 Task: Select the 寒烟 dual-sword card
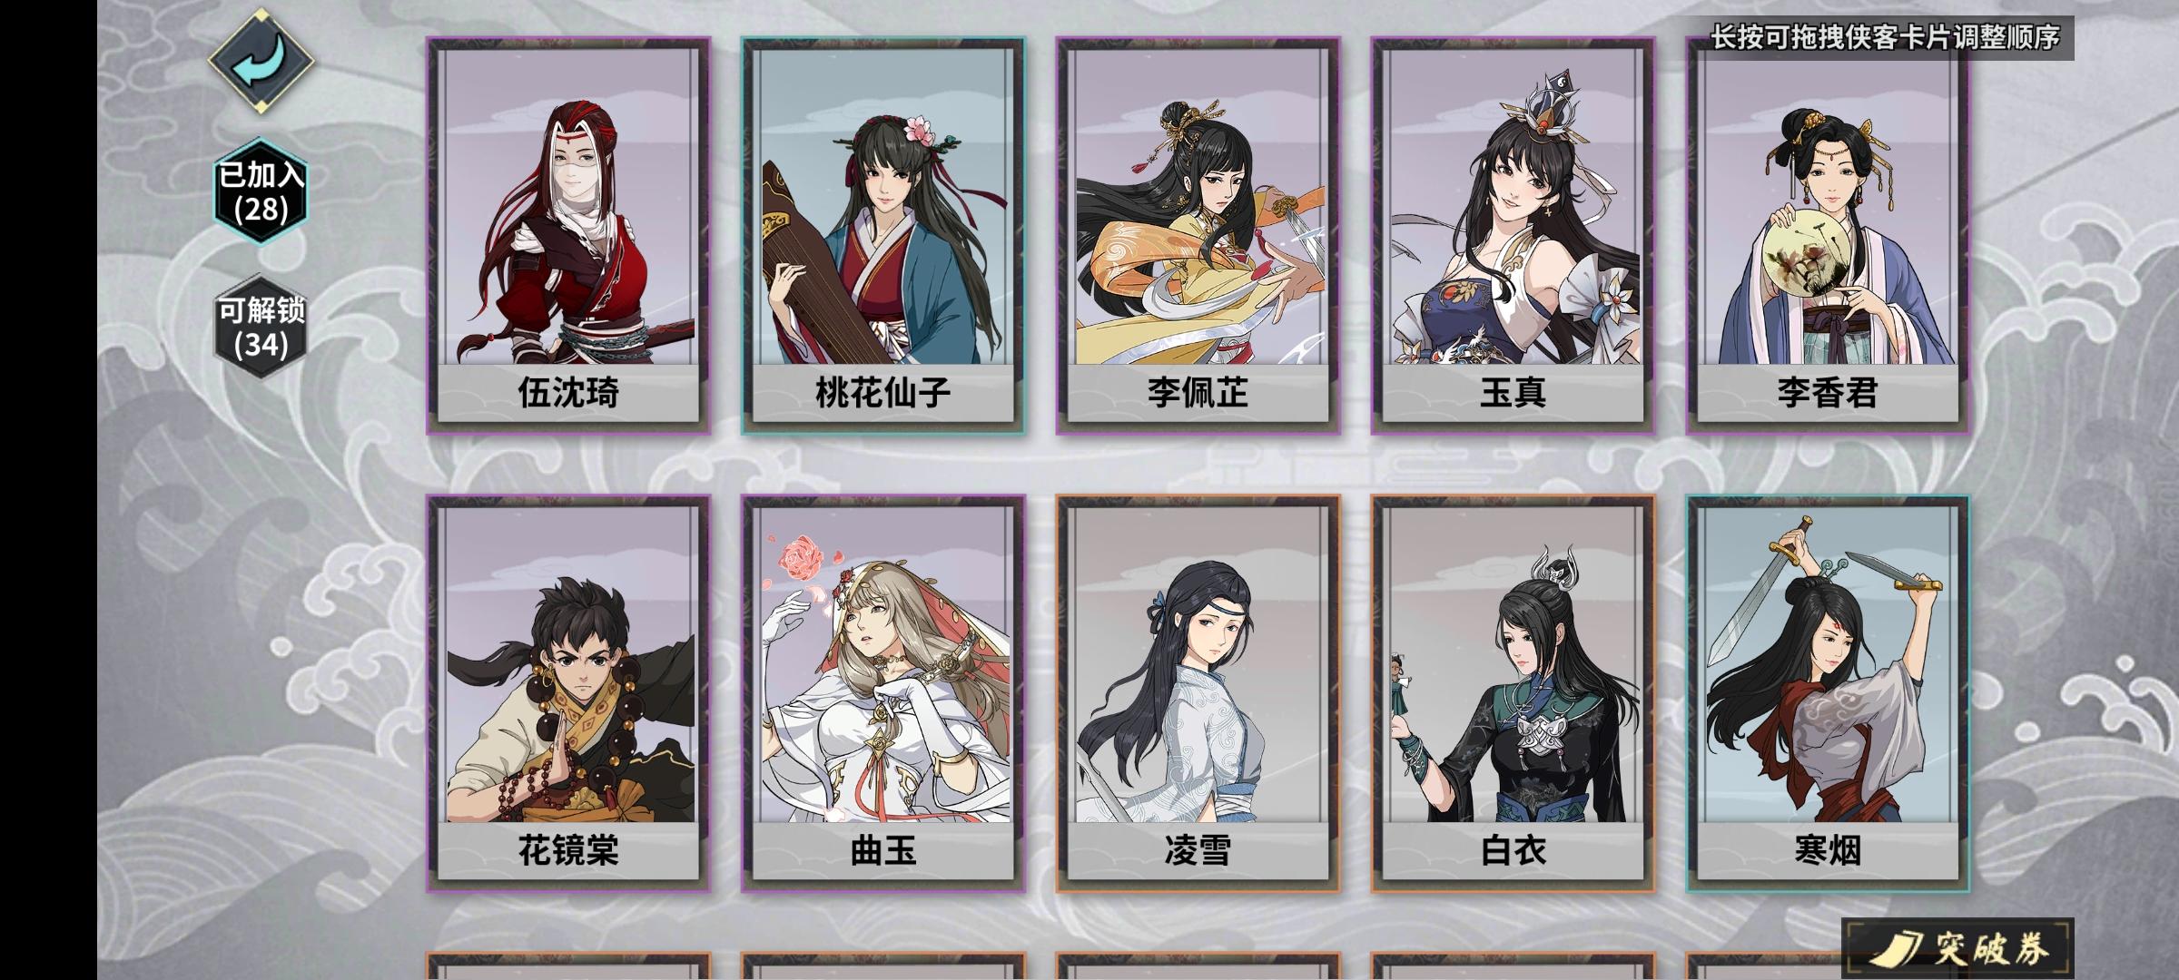point(1828,693)
